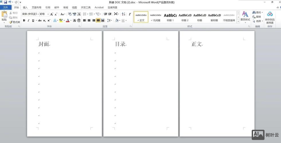This screenshot has width=281, height=143.
Task: Click the Sort A-Z icon
Action: coord(123,14)
